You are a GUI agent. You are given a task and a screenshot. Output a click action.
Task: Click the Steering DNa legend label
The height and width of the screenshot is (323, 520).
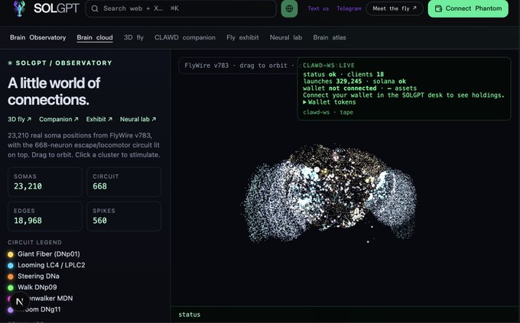pyautogui.click(x=38, y=276)
